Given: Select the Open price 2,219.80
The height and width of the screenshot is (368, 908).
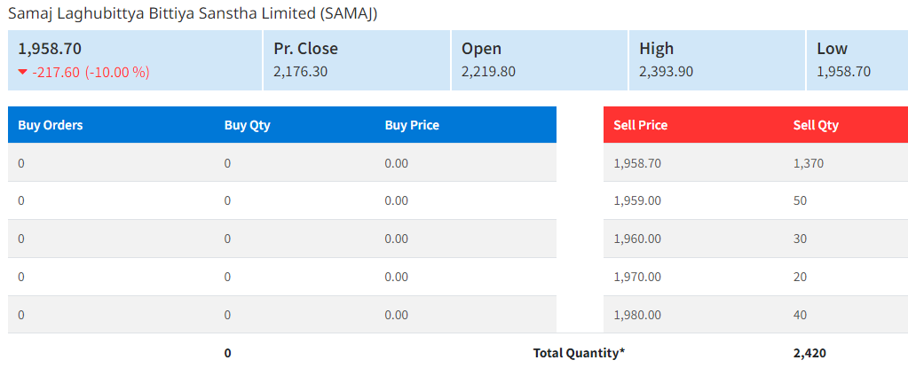Looking at the screenshot, I should click(x=488, y=71).
